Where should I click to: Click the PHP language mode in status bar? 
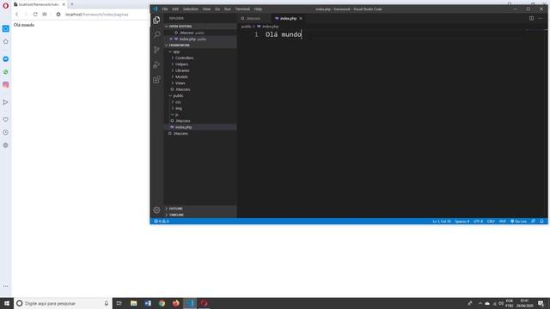[502, 221]
